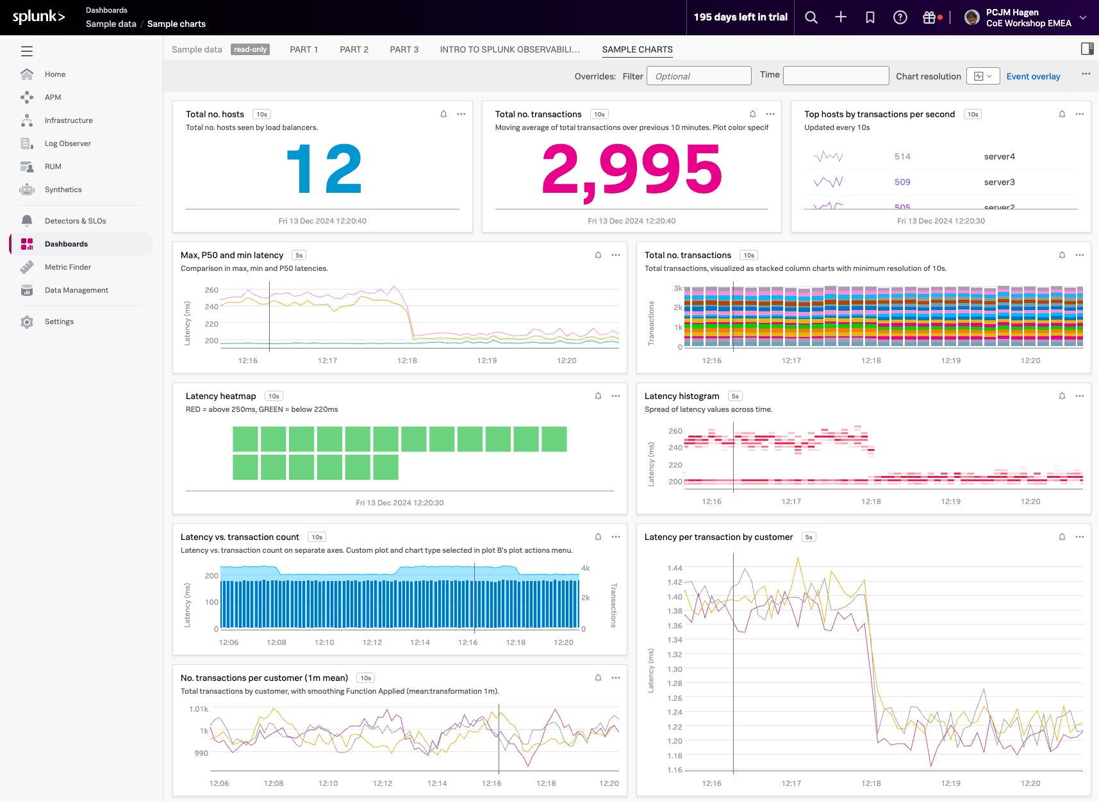Toggle the right side panel icon
1099x802 pixels.
[x=1087, y=49]
